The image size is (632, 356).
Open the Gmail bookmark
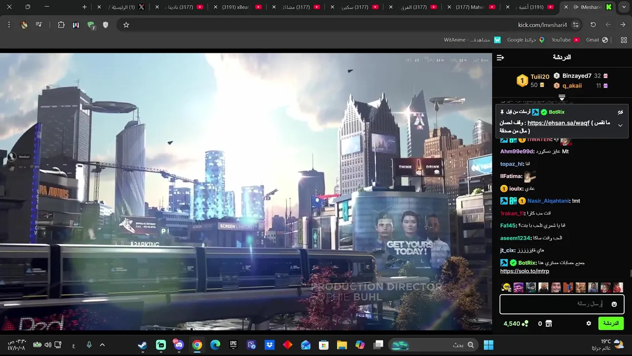coord(596,40)
